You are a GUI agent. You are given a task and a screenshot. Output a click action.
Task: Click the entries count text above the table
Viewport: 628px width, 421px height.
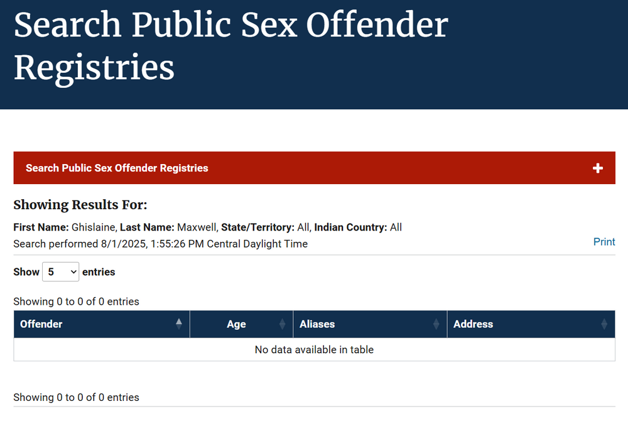pos(76,302)
